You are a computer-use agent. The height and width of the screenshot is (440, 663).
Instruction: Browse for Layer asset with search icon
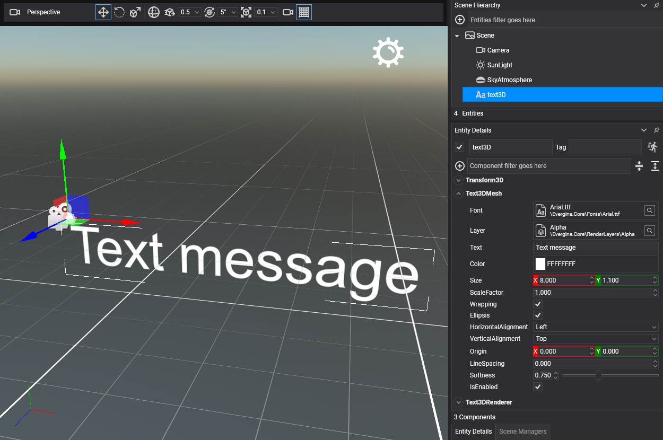(649, 231)
